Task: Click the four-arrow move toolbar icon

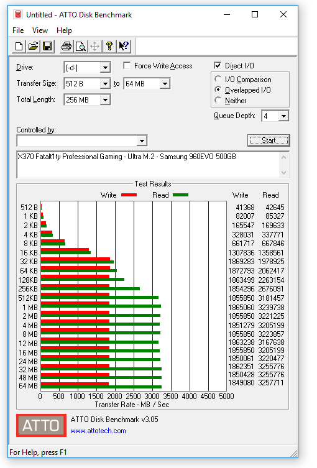Action: coord(95,46)
